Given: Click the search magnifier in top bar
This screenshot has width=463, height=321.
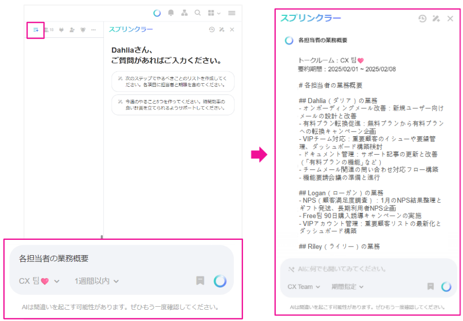Looking at the screenshot, I should [198, 13].
